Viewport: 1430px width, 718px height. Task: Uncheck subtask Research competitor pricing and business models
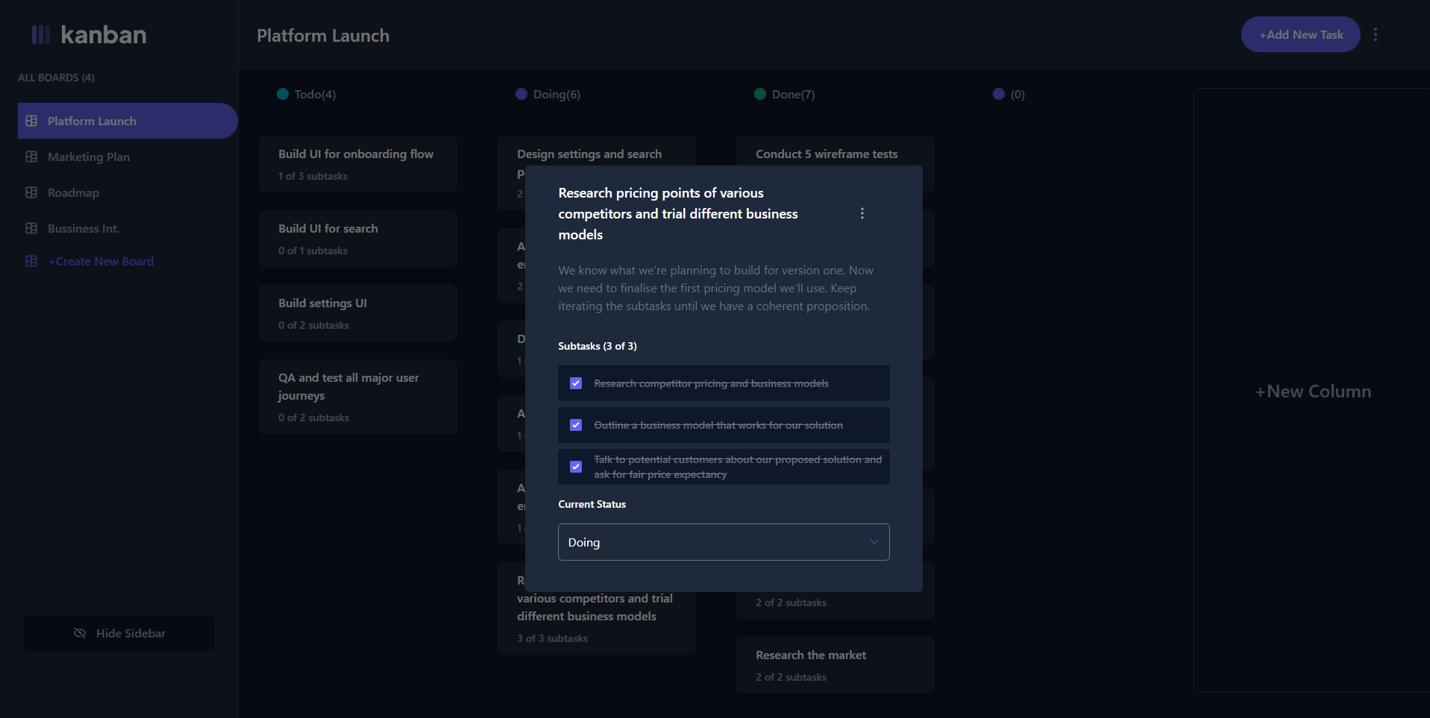pos(575,382)
